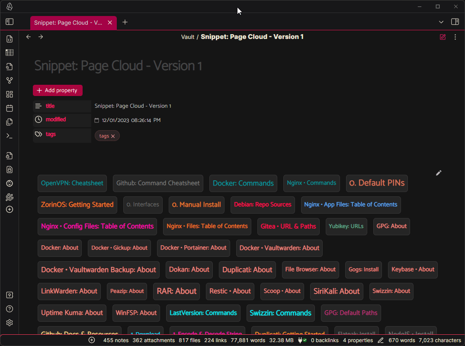Open the note's more options menu
The image size is (465, 346).
(x=455, y=37)
